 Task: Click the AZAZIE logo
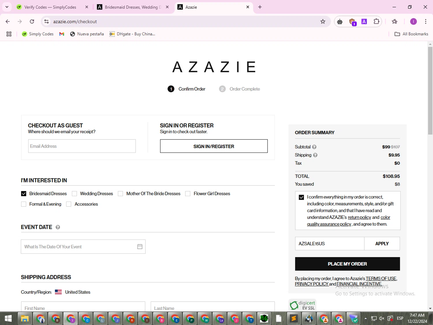point(214,67)
